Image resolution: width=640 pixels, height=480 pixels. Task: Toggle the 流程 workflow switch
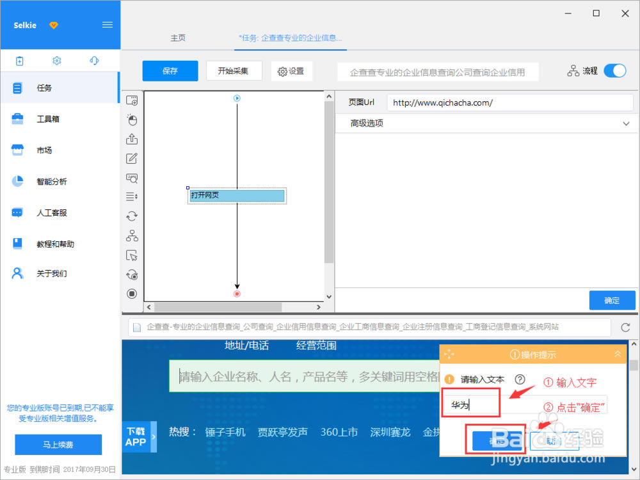coord(614,71)
